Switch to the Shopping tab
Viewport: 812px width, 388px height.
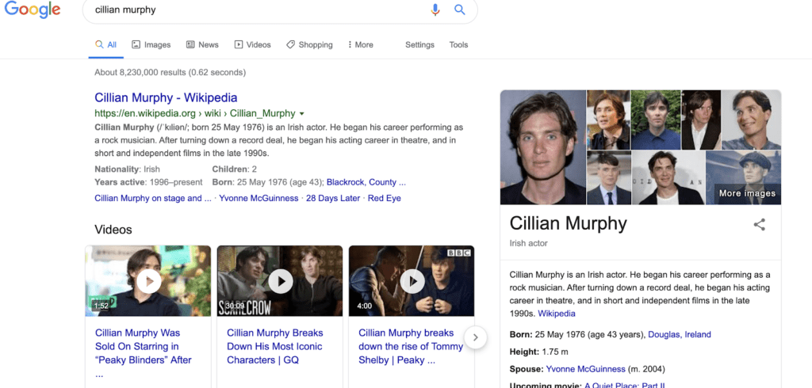click(x=310, y=45)
